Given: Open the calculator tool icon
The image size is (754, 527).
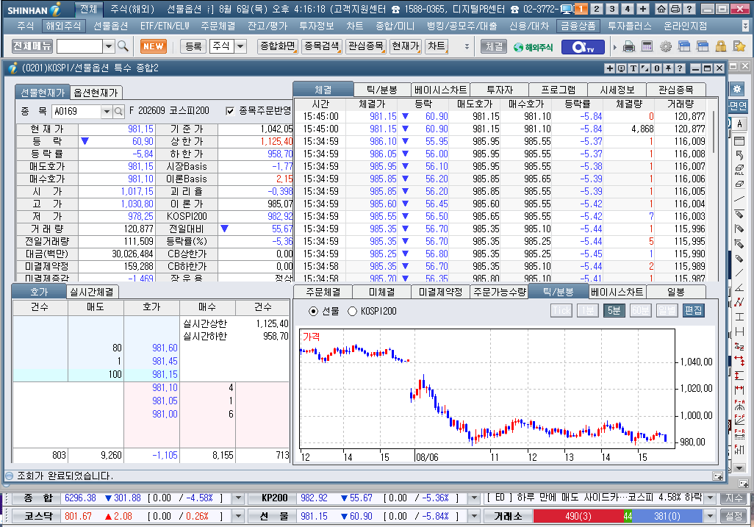Looking at the screenshot, I should point(647,46).
